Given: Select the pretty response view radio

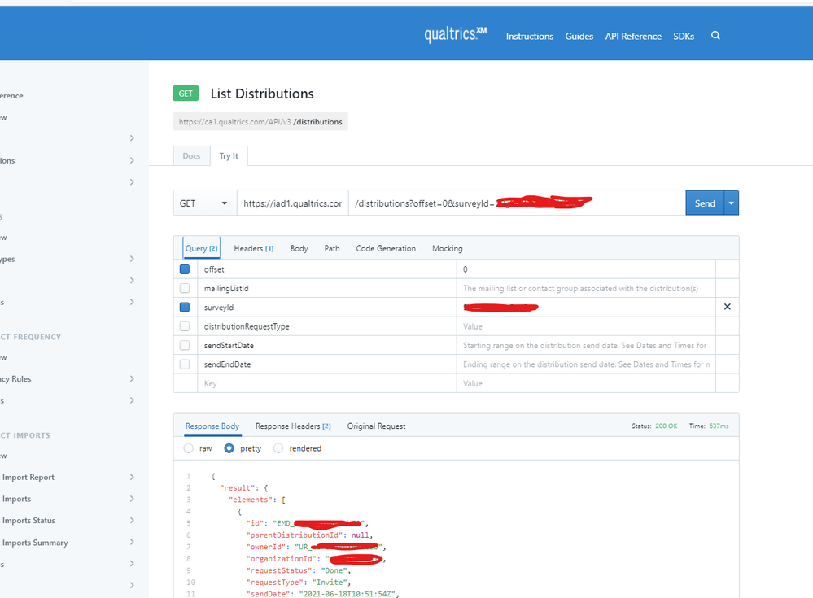Looking at the screenshot, I should 229,448.
